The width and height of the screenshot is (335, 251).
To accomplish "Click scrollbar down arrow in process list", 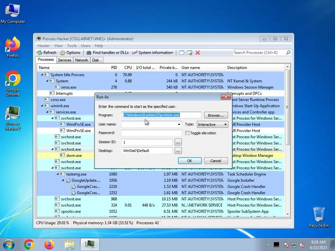I will pyautogui.click(x=287, y=214).
